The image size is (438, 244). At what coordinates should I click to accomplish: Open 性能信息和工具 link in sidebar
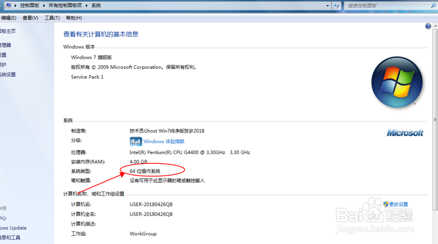click(10, 237)
